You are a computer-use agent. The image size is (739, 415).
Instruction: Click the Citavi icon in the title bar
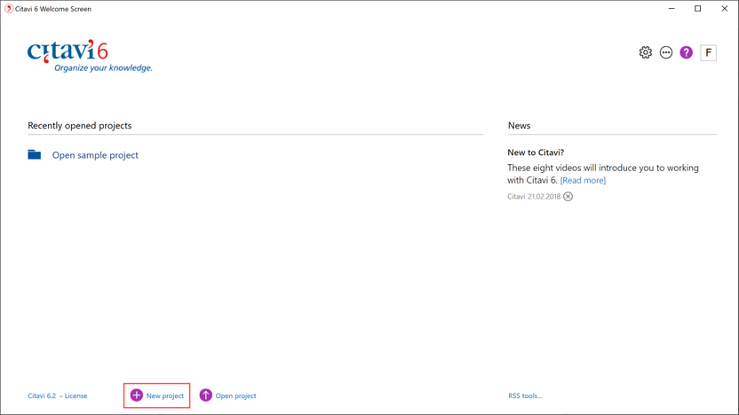pyautogui.click(x=9, y=9)
